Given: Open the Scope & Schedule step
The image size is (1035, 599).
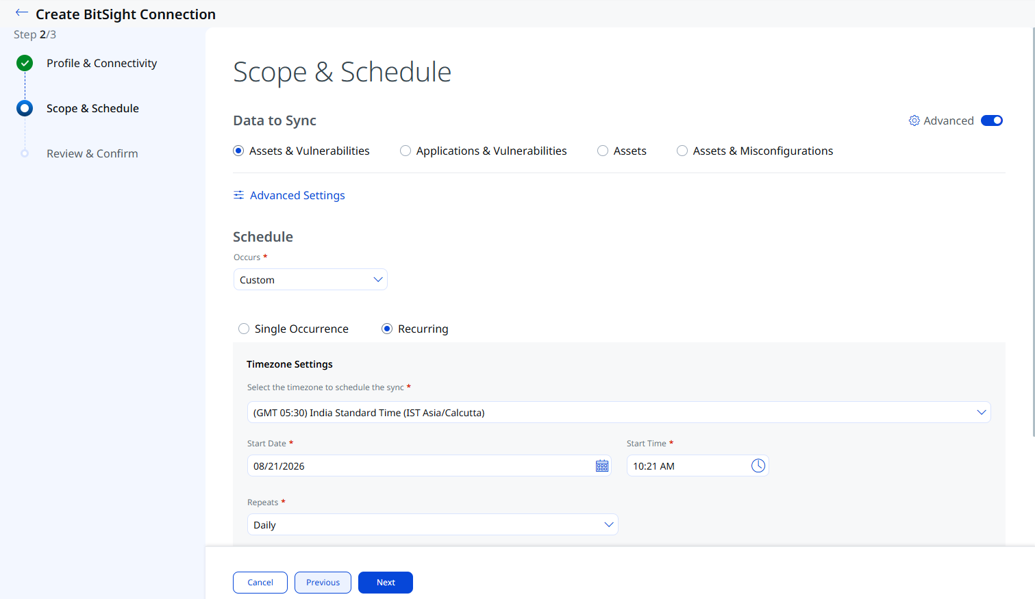Looking at the screenshot, I should click(x=92, y=108).
